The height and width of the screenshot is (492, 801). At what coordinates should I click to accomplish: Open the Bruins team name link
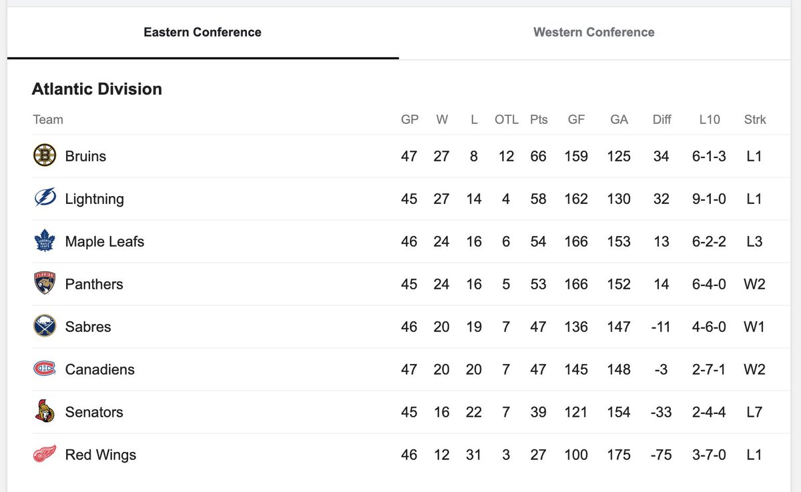point(85,156)
